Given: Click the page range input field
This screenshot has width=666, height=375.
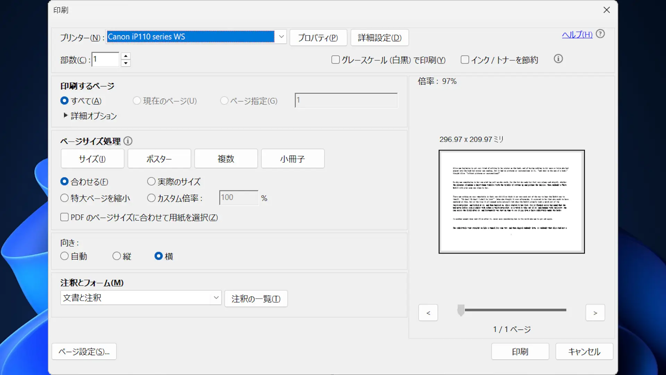Looking at the screenshot, I should click(x=346, y=100).
